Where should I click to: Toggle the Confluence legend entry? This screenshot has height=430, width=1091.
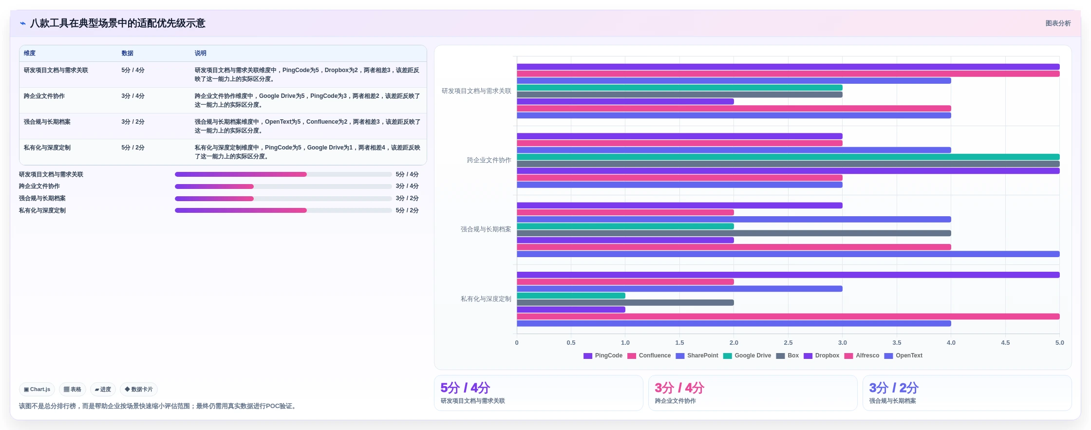(649, 355)
